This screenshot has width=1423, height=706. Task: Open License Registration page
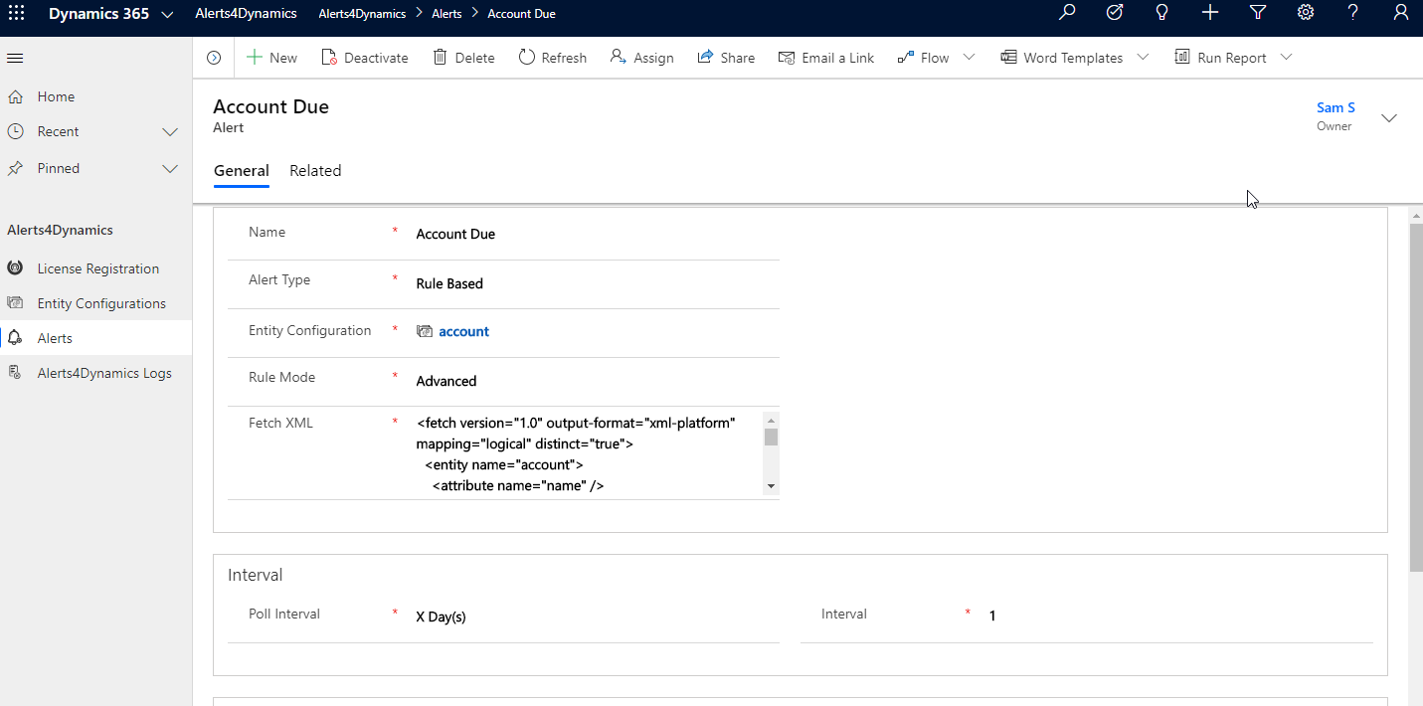tap(95, 268)
